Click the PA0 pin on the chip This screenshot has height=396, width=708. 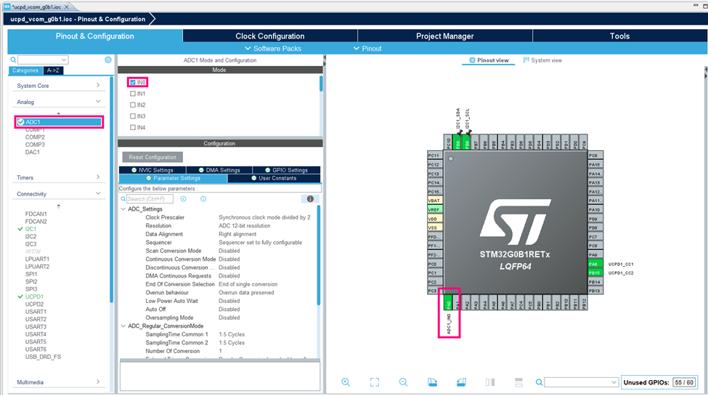tap(448, 302)
